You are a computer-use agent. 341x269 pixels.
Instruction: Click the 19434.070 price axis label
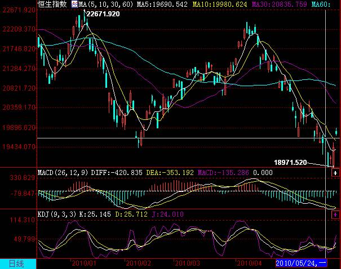pyautogui.click(x=19, y=147)
